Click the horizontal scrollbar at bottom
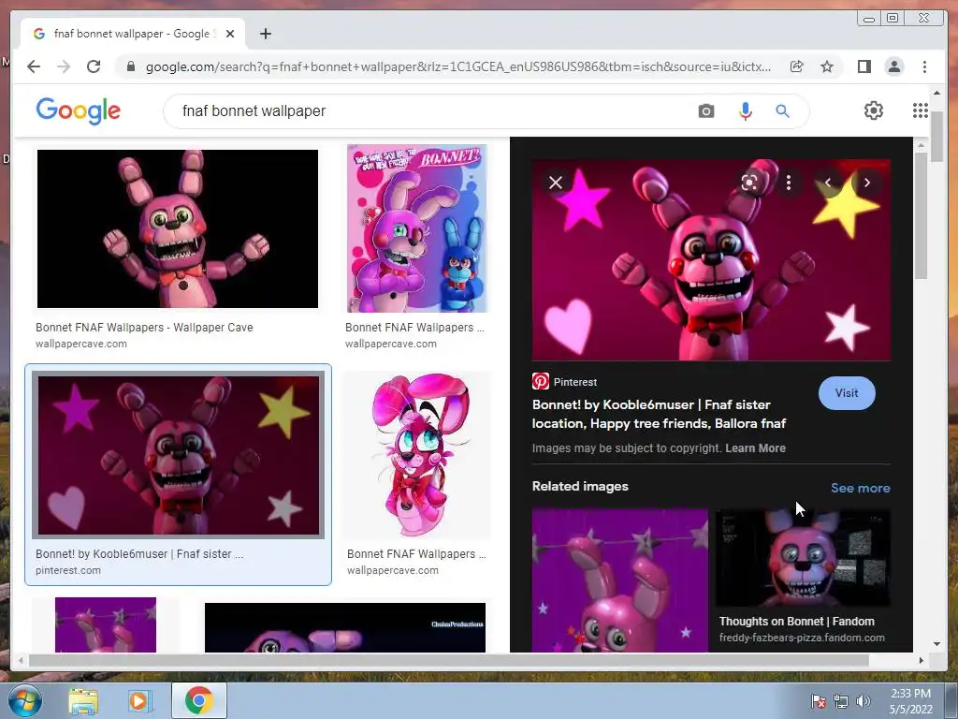The height and width of the screenshot is (719, 958). click(x=448, y=660)
